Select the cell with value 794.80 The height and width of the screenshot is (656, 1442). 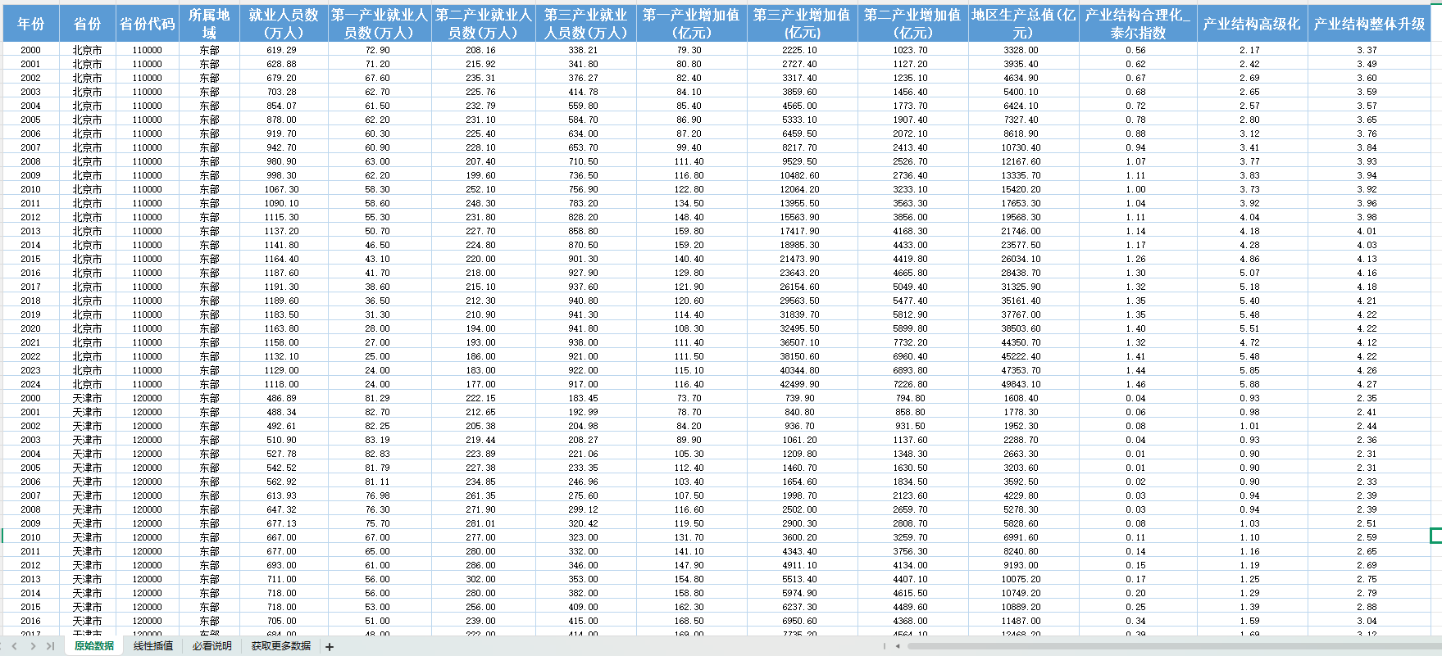pos(912,398)
